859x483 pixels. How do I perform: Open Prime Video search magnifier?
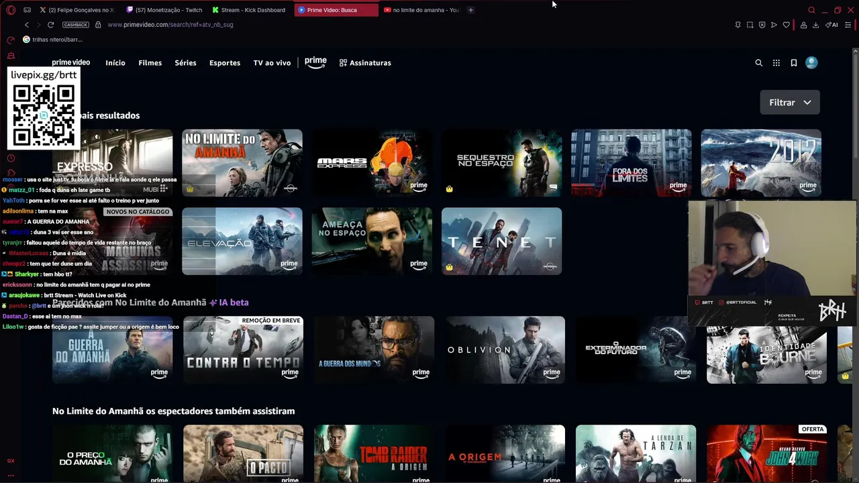click(759, 63)
